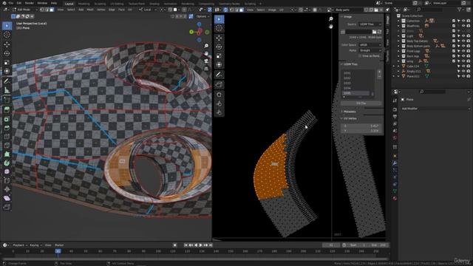Screen dimensions: 473x266
Task: Switch to edge select mode in 3D header
Action: pos(47,10)
